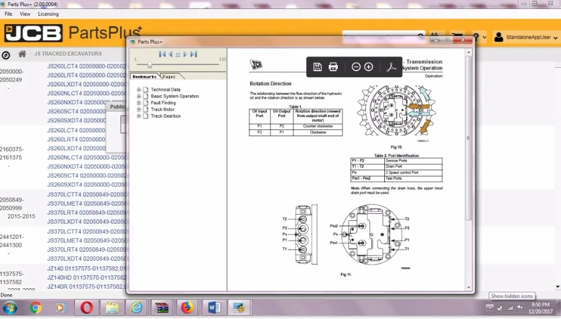Click the 2441201- serial range text
The image size is (561, 319).
pos(11,237)
